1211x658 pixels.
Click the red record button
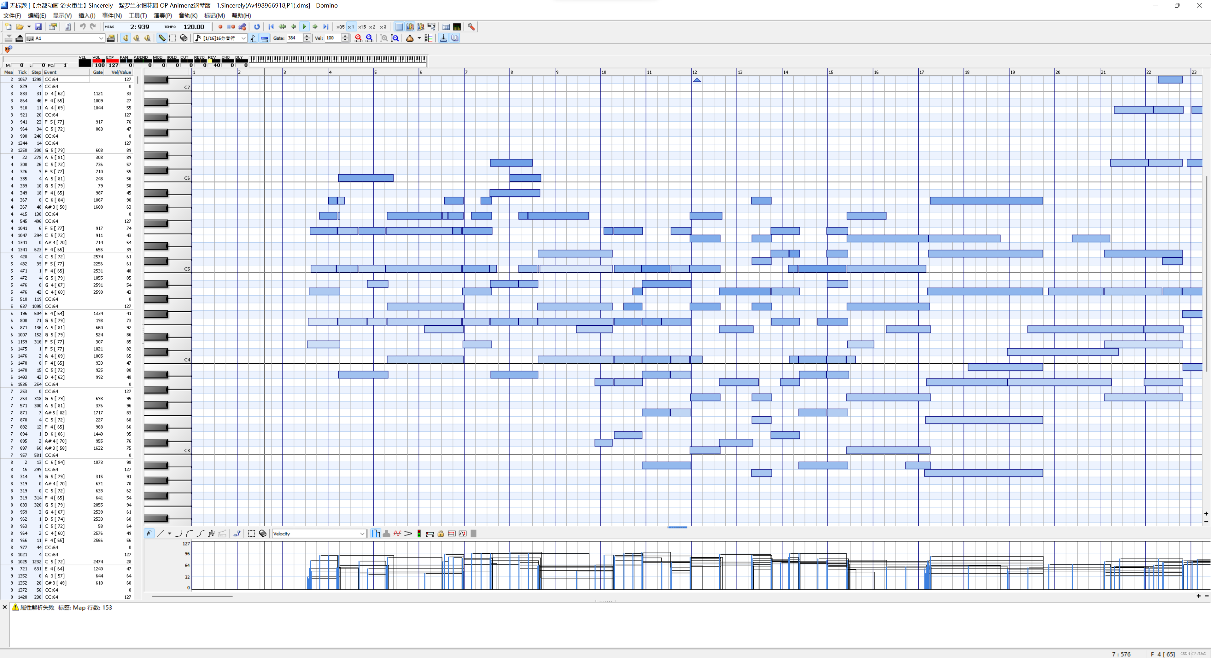220,27
